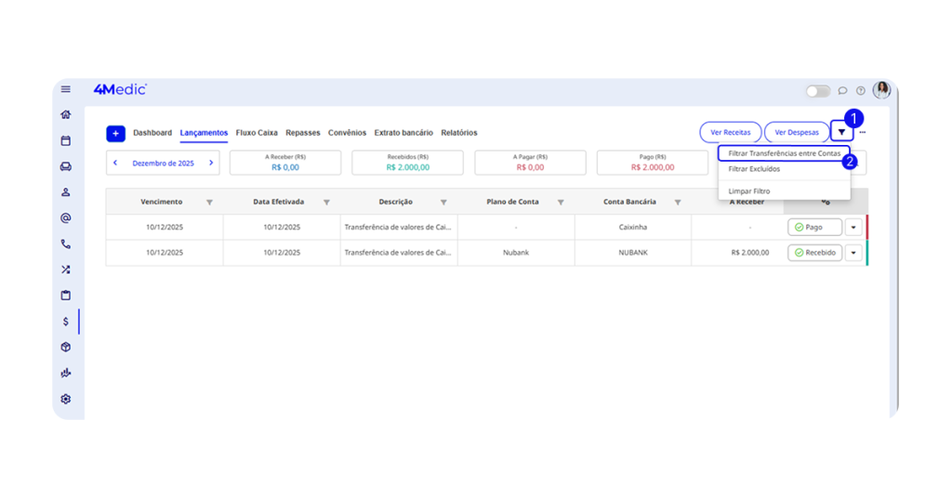Click the phone icon in the sidebar
This screenshot has height=499, width=952.
pos(66,244)
